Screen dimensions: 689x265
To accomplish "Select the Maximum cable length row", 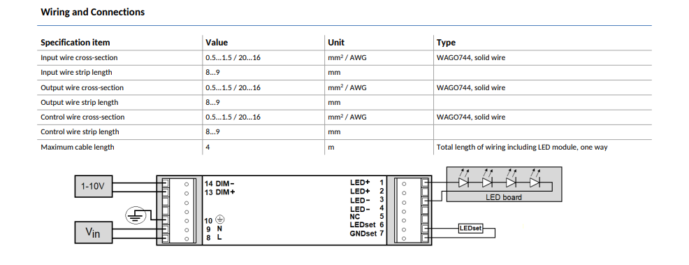I will point(344,148).
